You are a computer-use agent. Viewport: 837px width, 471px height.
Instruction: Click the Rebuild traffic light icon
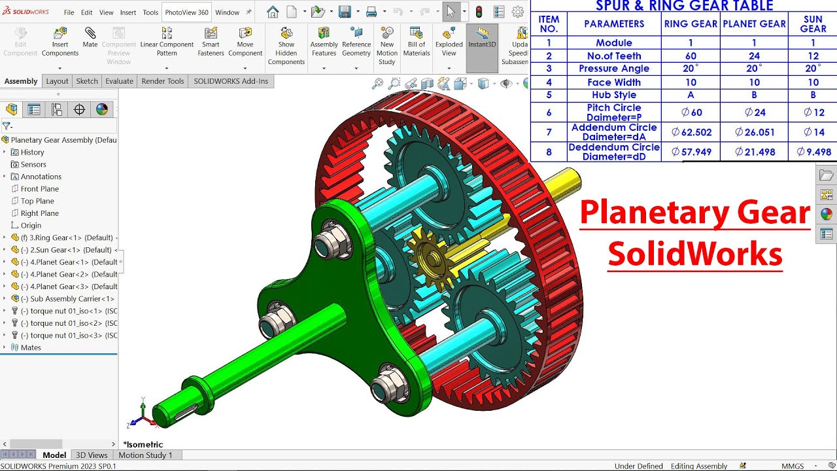[x=479, y=12]
